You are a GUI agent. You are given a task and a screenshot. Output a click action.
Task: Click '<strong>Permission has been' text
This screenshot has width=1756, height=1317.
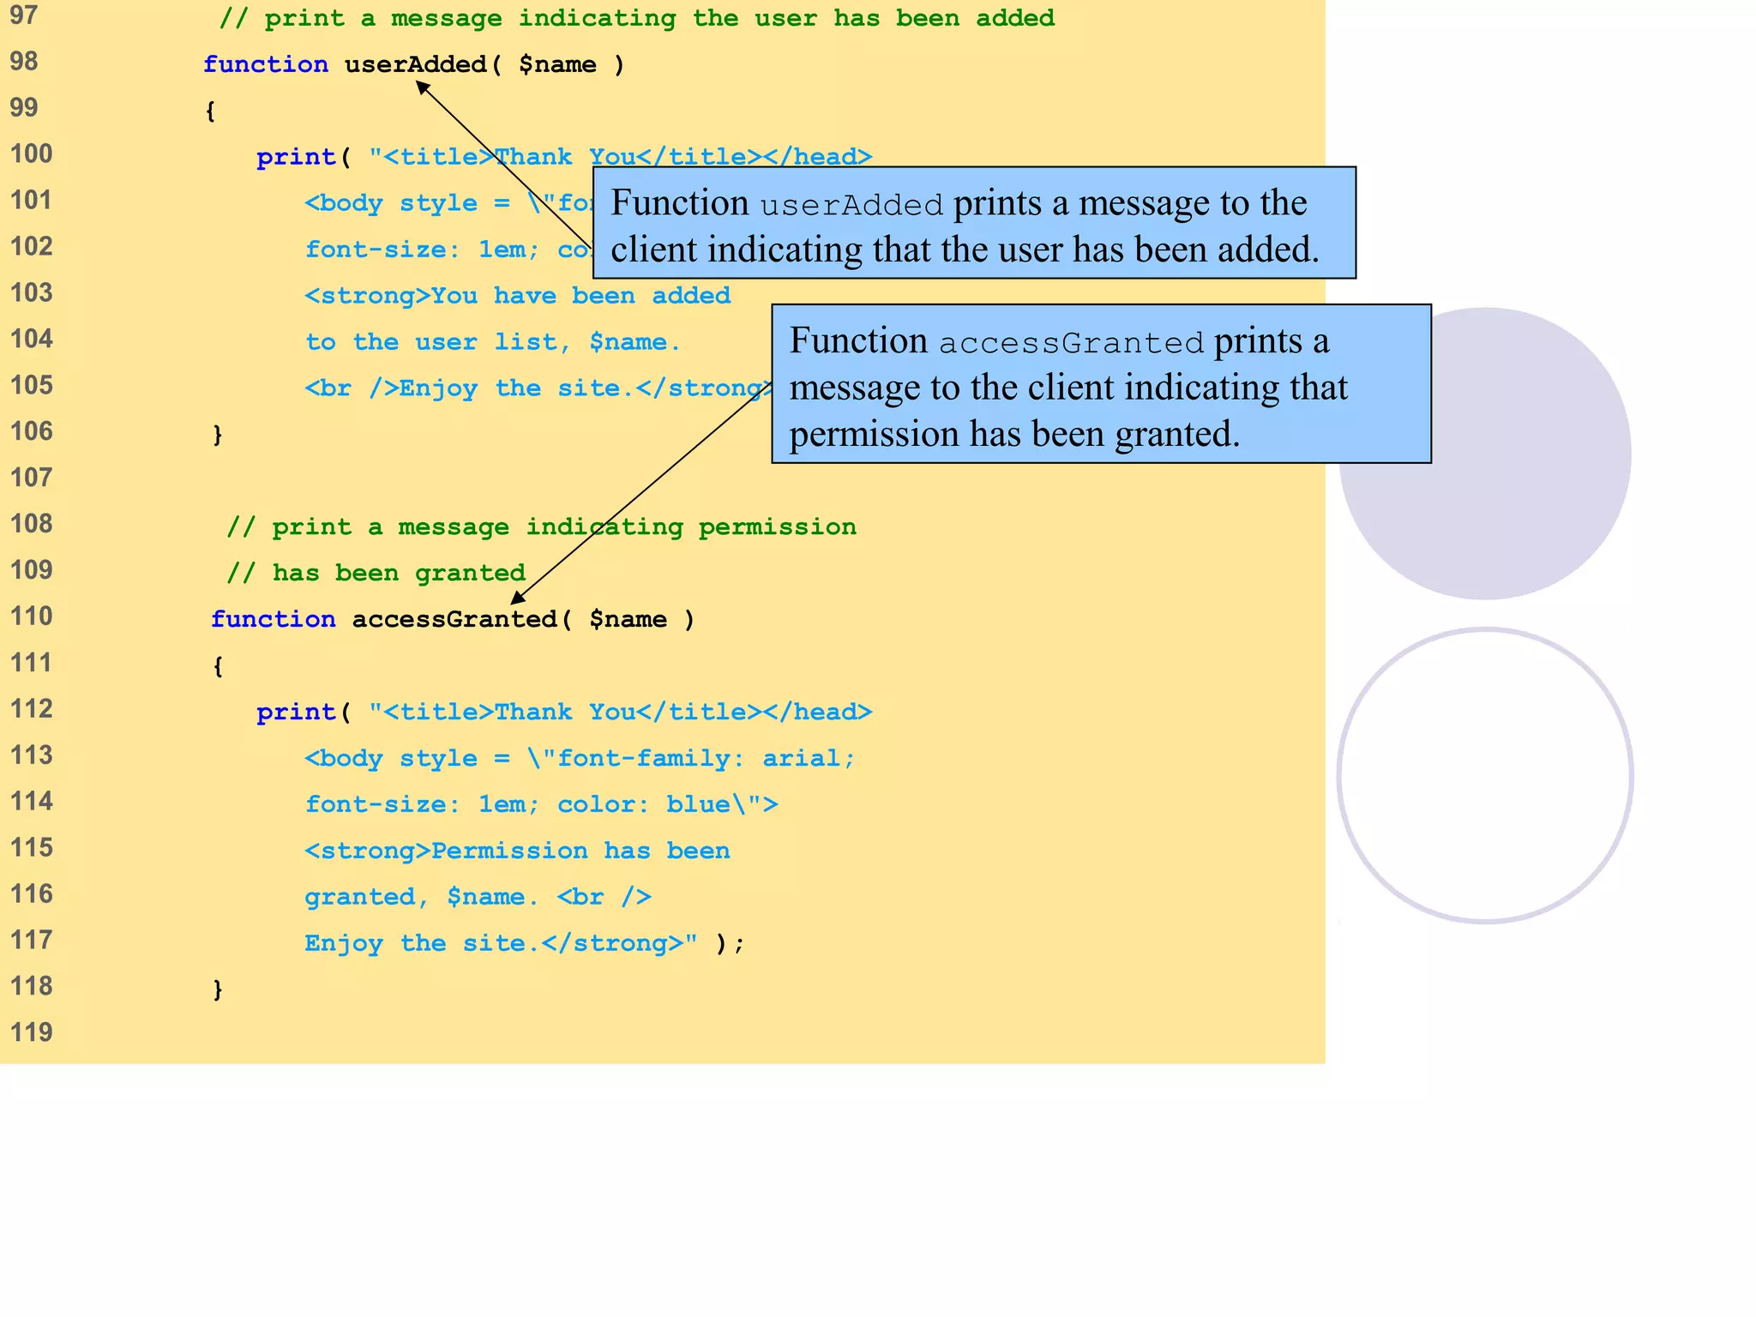[518, 851]
